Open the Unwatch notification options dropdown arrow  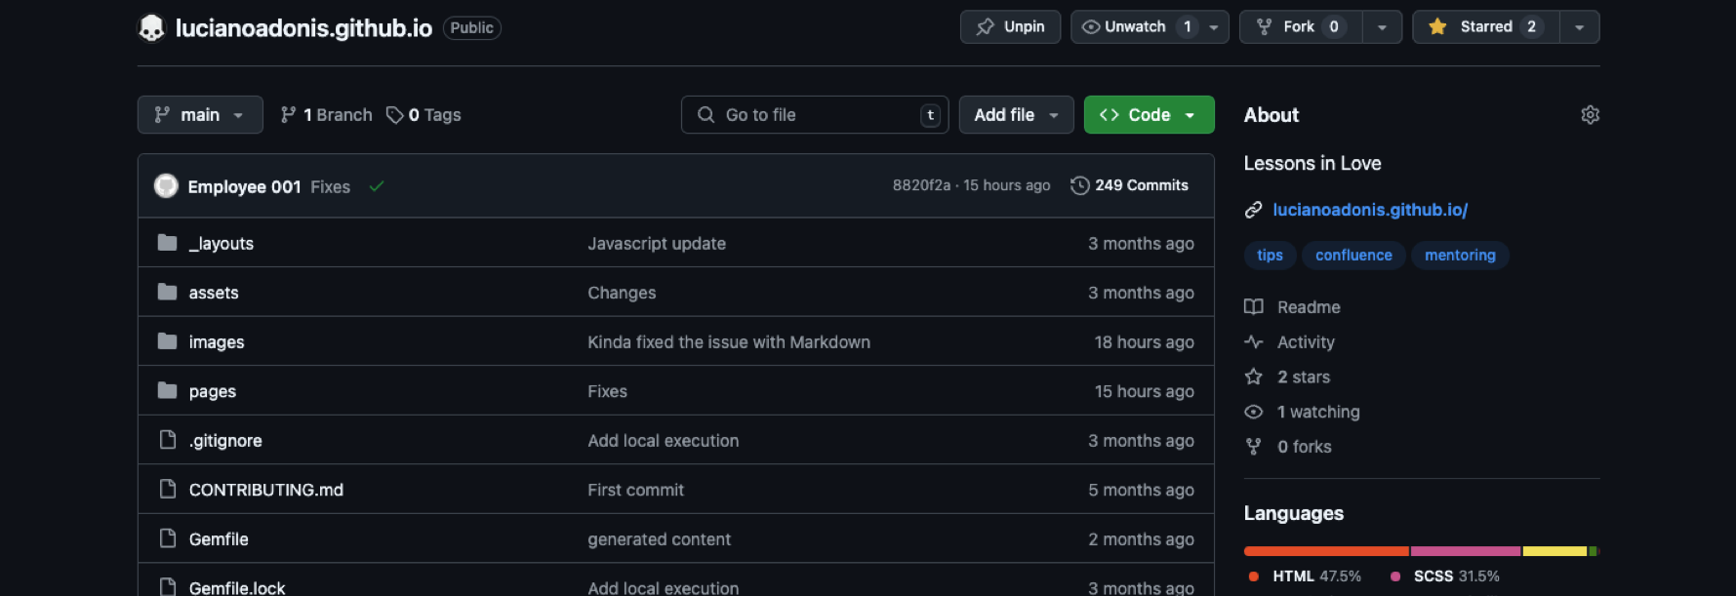[1214, 27]
